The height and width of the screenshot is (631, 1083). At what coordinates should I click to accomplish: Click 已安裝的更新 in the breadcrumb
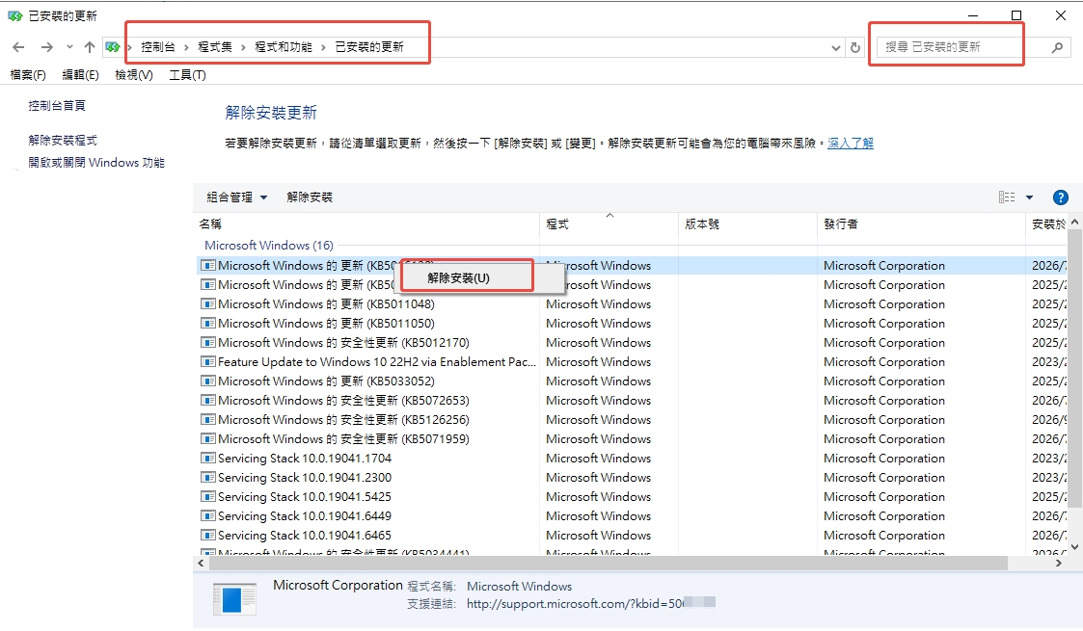click(x=369, y=47)
